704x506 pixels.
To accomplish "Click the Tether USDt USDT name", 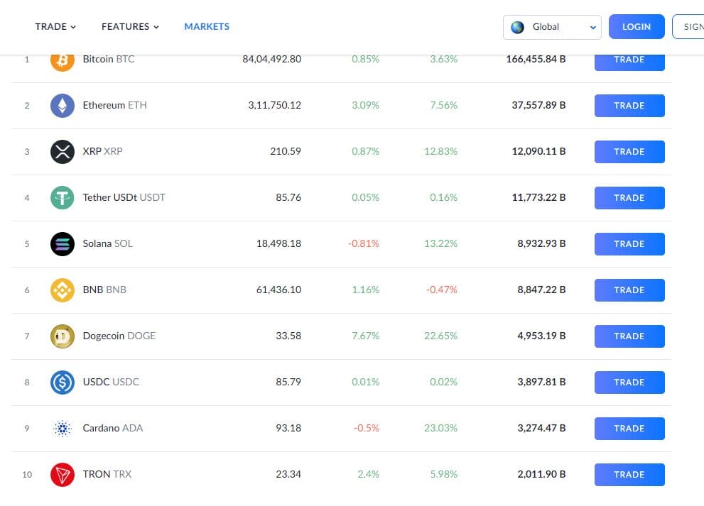I will [124, 197].
